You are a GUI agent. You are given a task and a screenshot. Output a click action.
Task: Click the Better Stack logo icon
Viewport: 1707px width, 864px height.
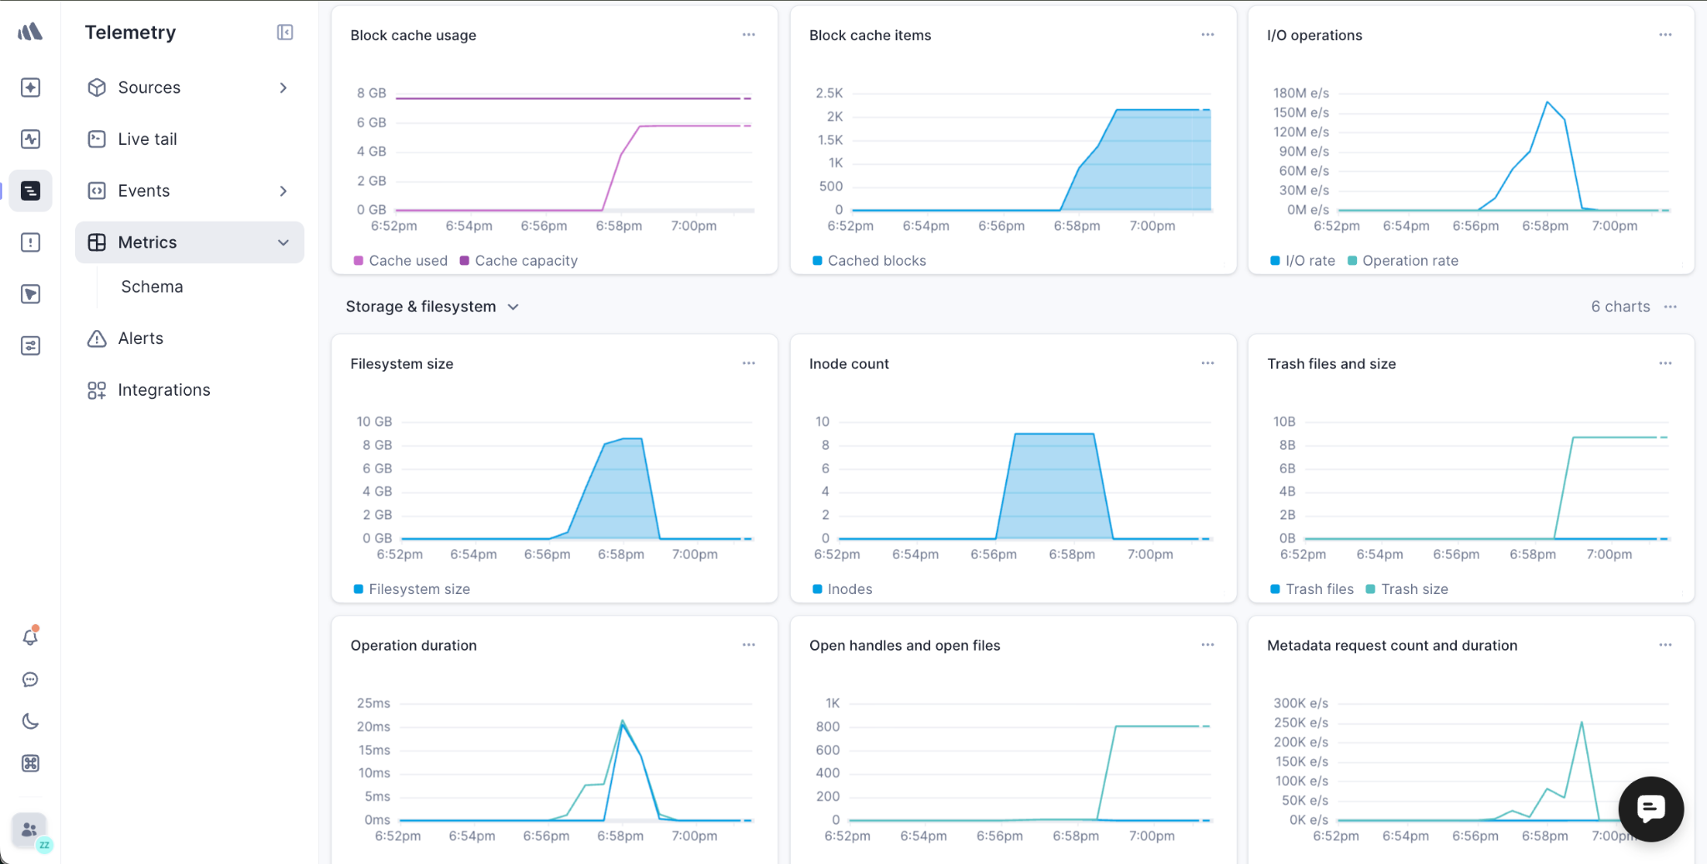30,32
